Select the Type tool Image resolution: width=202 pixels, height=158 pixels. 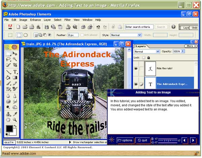15,72
